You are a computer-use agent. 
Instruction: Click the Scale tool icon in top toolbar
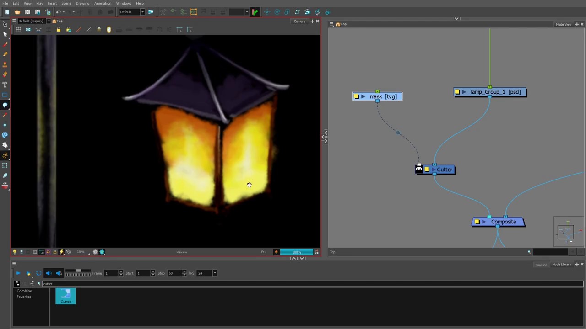point(287,12)
